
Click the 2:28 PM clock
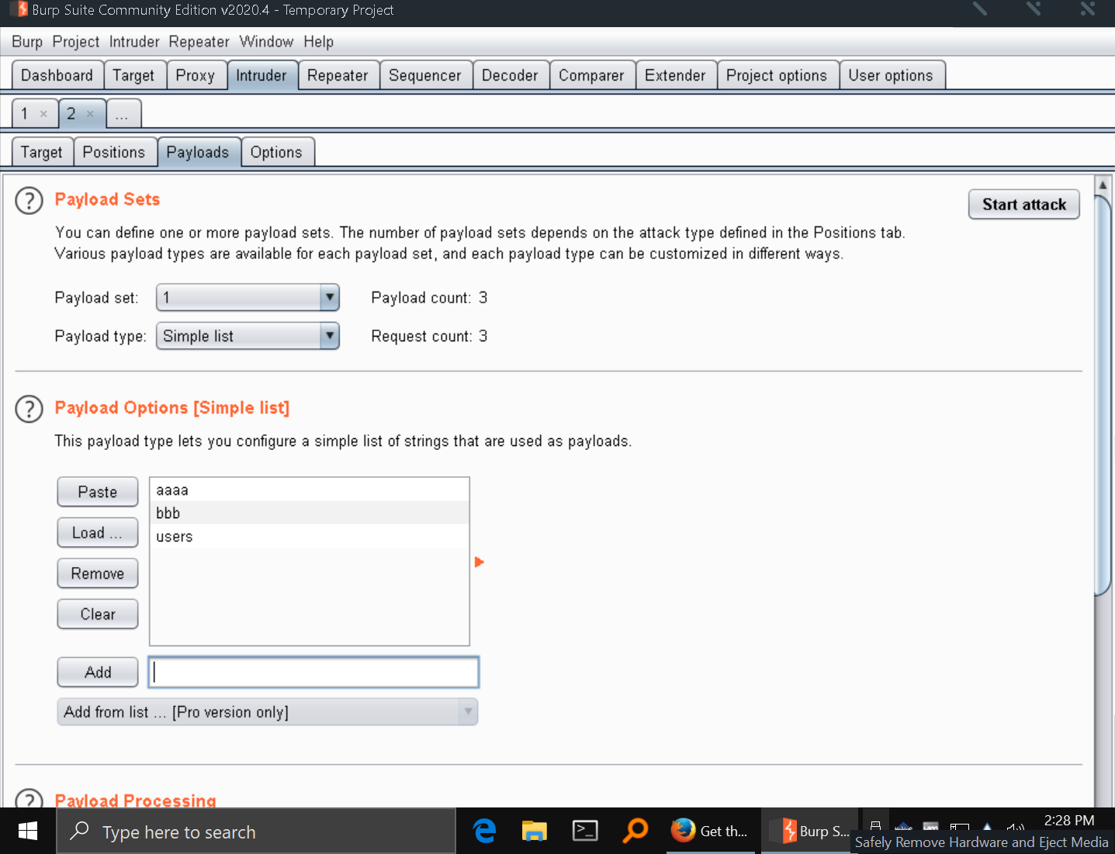pos(1069,821)
